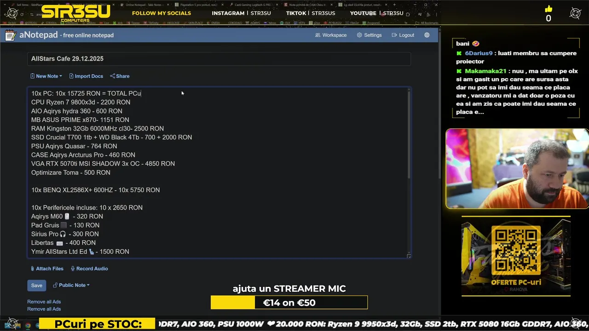Click the 'RAM Kingston 32Gb 6000MHz' line
This screenshot has width=589, height=331.
click(x=98, y=129)
